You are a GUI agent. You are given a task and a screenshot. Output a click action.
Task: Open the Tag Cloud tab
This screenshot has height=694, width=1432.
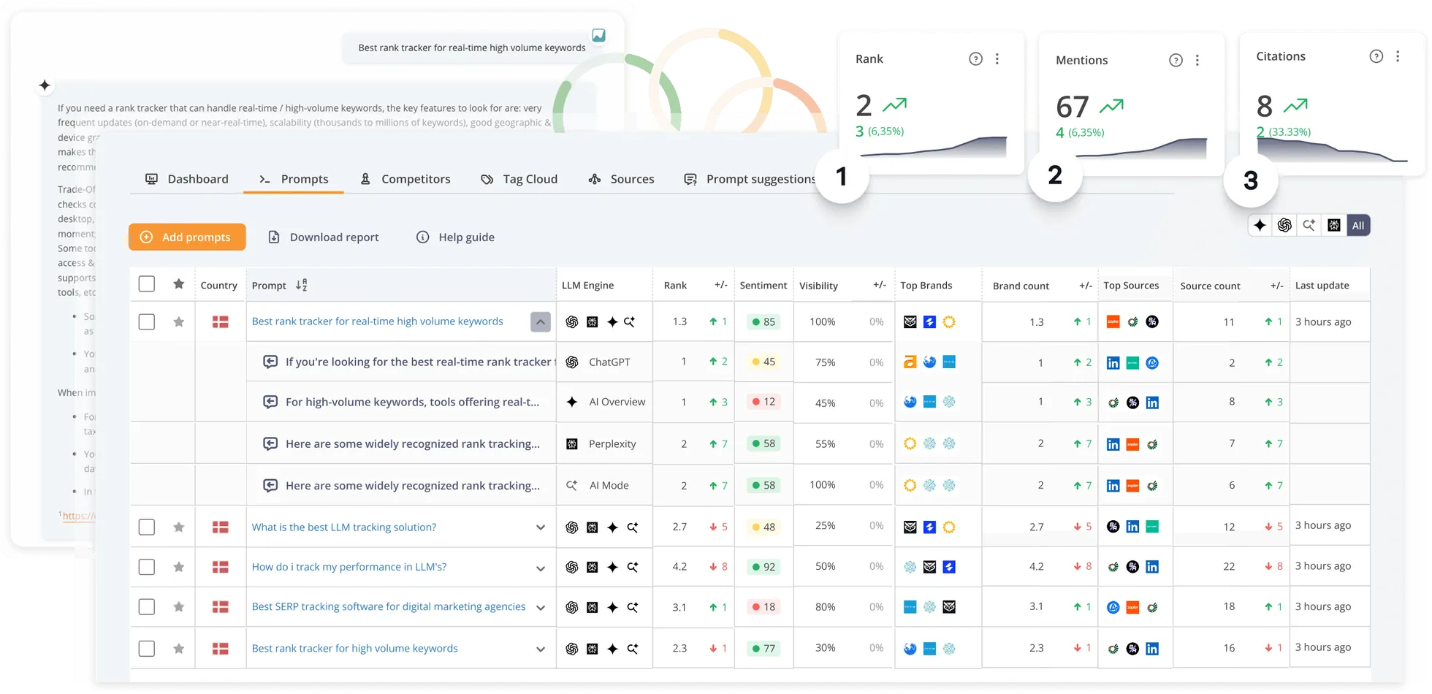519,179
